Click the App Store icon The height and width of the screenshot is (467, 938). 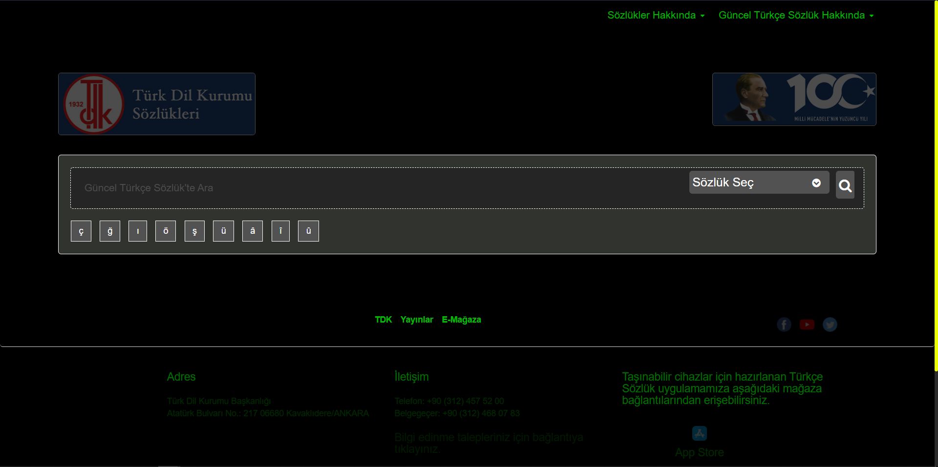click(700, 433)
